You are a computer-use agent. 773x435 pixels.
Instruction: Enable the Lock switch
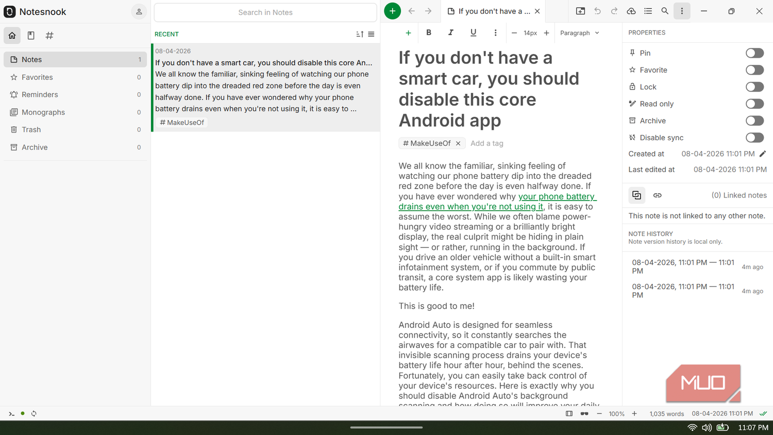(754, 87)
